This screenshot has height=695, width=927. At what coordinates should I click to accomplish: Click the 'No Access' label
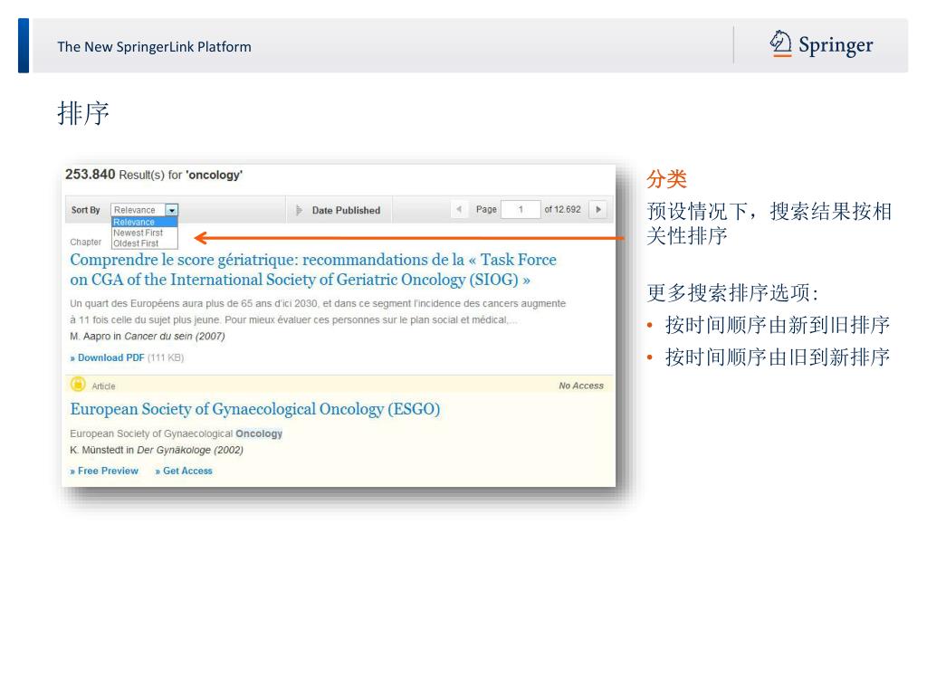click(x=581, y=386)
